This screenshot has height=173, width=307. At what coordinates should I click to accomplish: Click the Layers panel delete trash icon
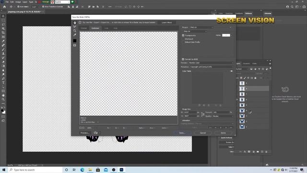266,152
